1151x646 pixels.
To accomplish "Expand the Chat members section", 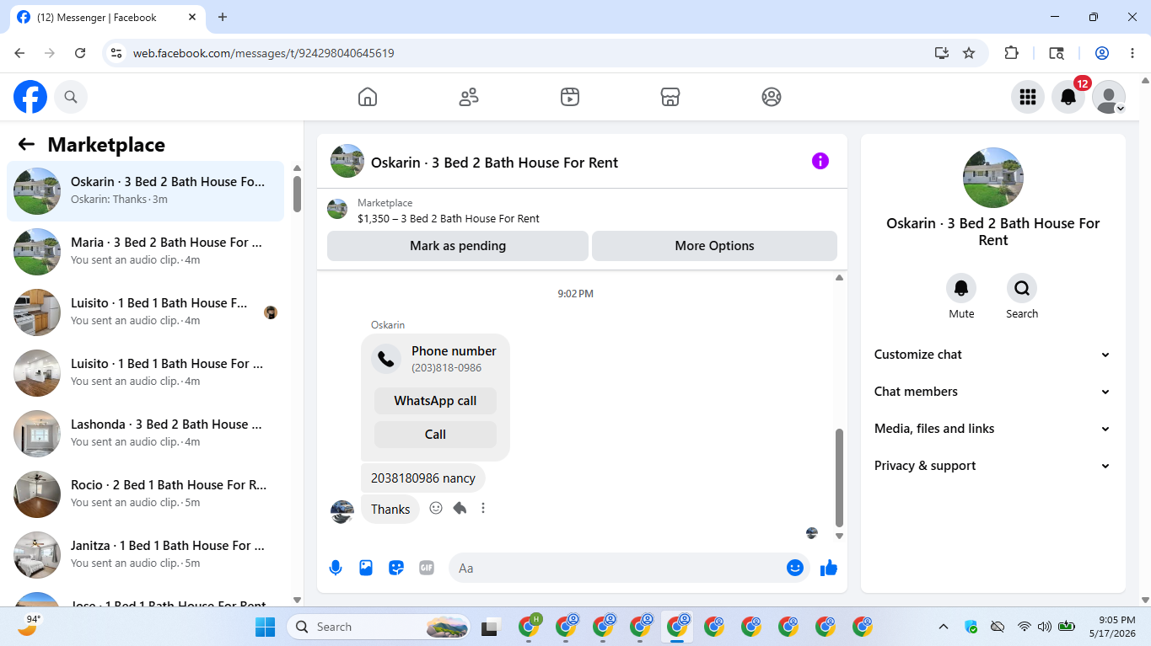I will (992, 392).
